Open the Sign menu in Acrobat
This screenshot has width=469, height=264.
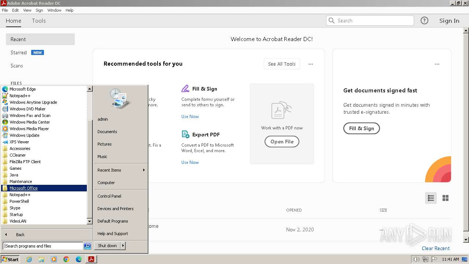click(39, 10)
